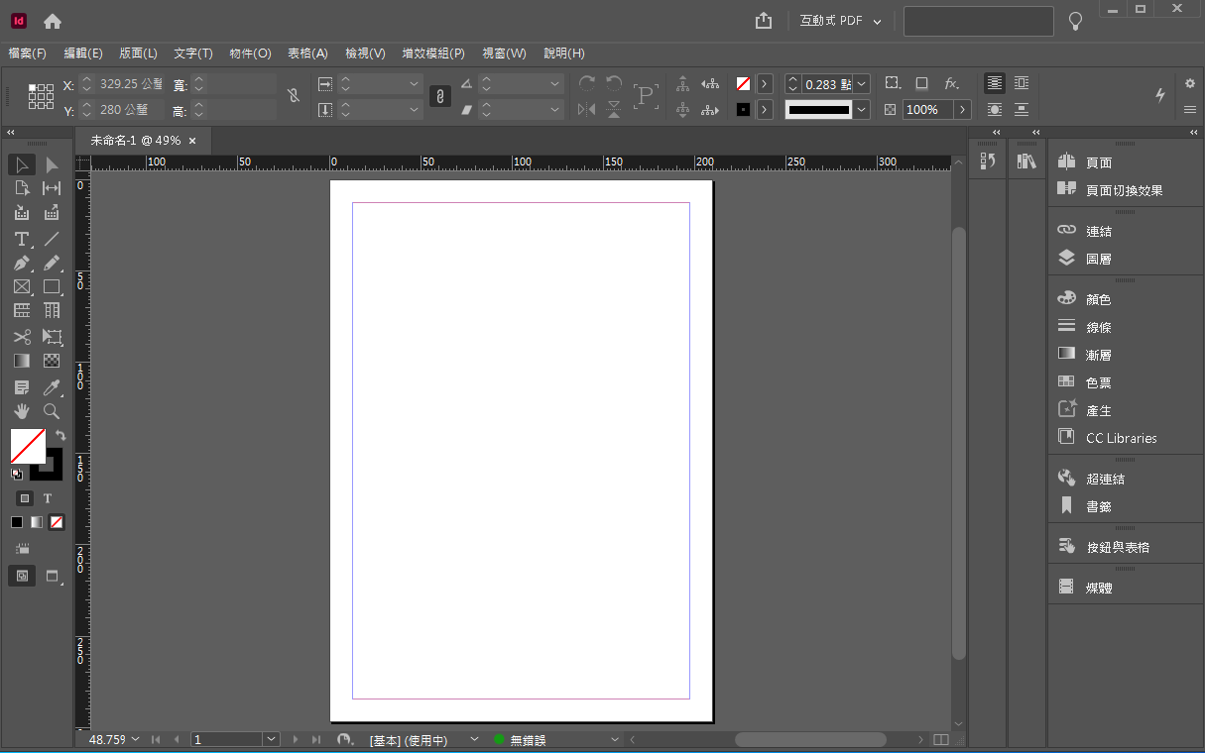Viewport: 1205px width, 753px height.
Task: Switch to the 未命名-1 document tab
Action: [x=136, y=141]
